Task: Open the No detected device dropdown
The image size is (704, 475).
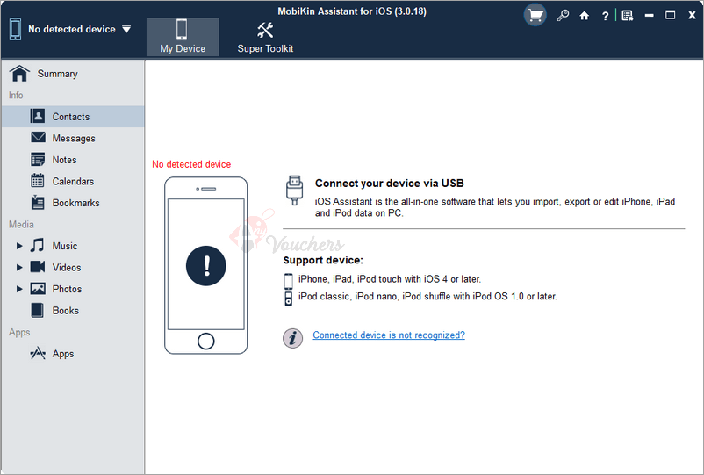Action: (x=126, y=28)
